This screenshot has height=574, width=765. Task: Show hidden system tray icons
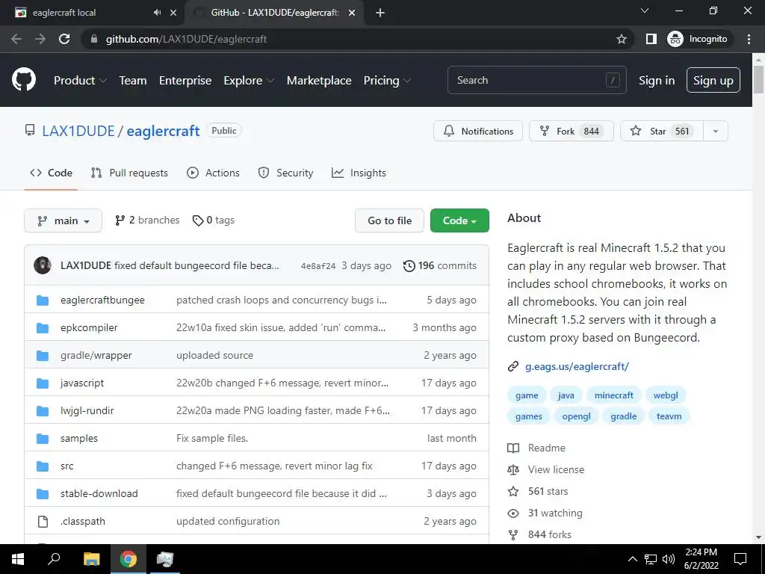pyautogui.click(x=632, y=559)
